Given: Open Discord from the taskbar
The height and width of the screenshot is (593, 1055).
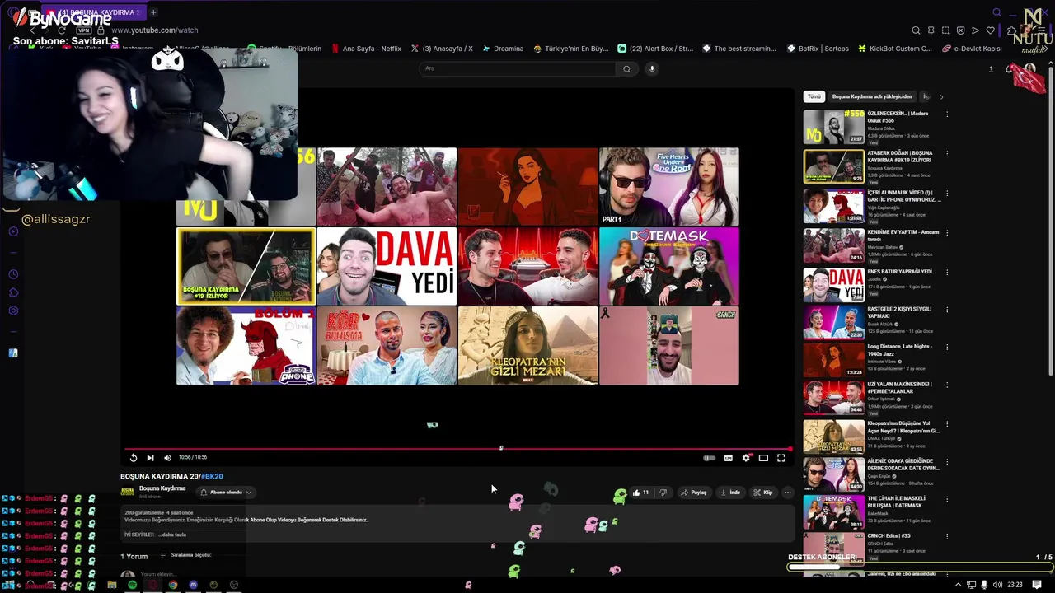Looking at the screenshot, I should point(193,585).
